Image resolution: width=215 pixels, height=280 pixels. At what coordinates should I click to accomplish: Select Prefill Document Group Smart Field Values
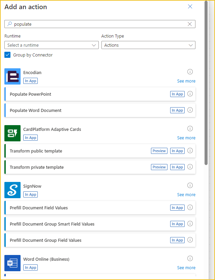tap(100, 224)
